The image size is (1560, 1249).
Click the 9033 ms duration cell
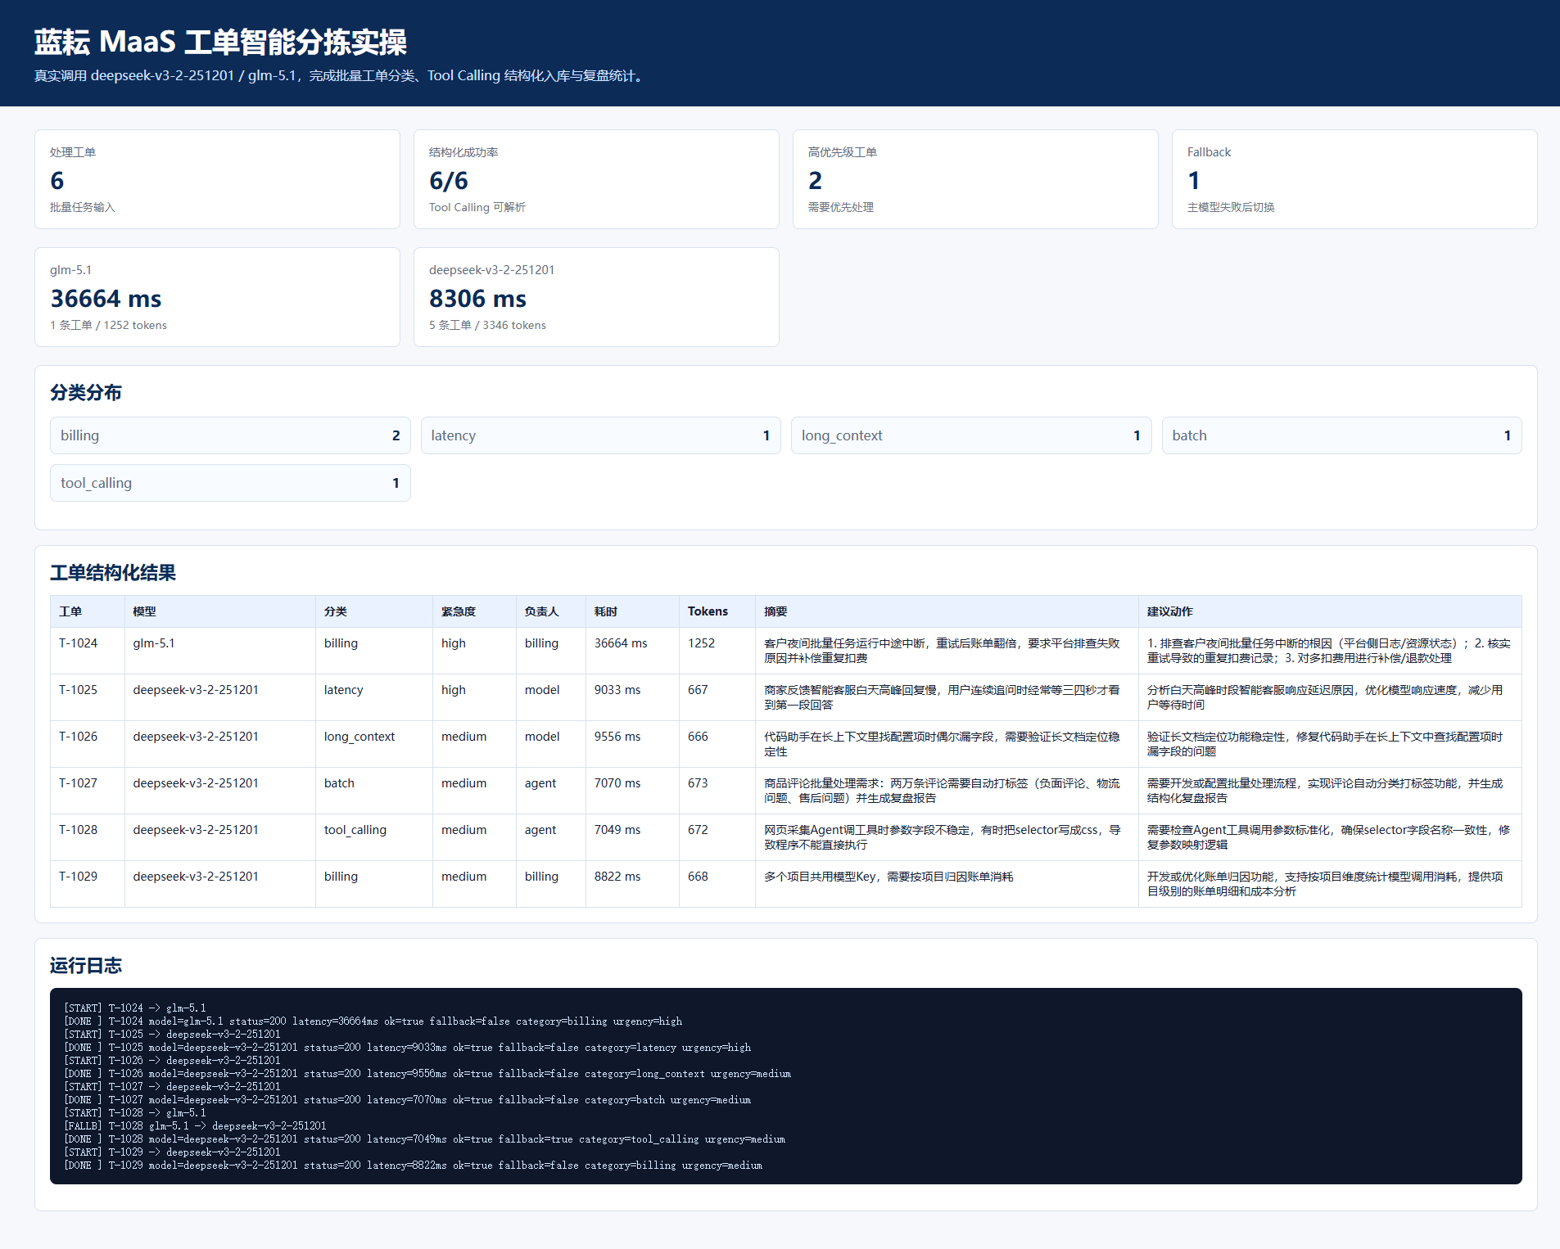point(632,697)
